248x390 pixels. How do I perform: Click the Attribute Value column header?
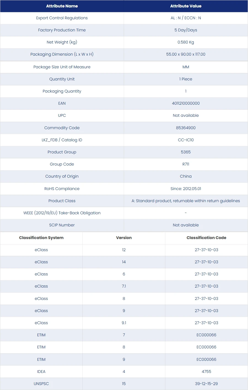[186, 6]
